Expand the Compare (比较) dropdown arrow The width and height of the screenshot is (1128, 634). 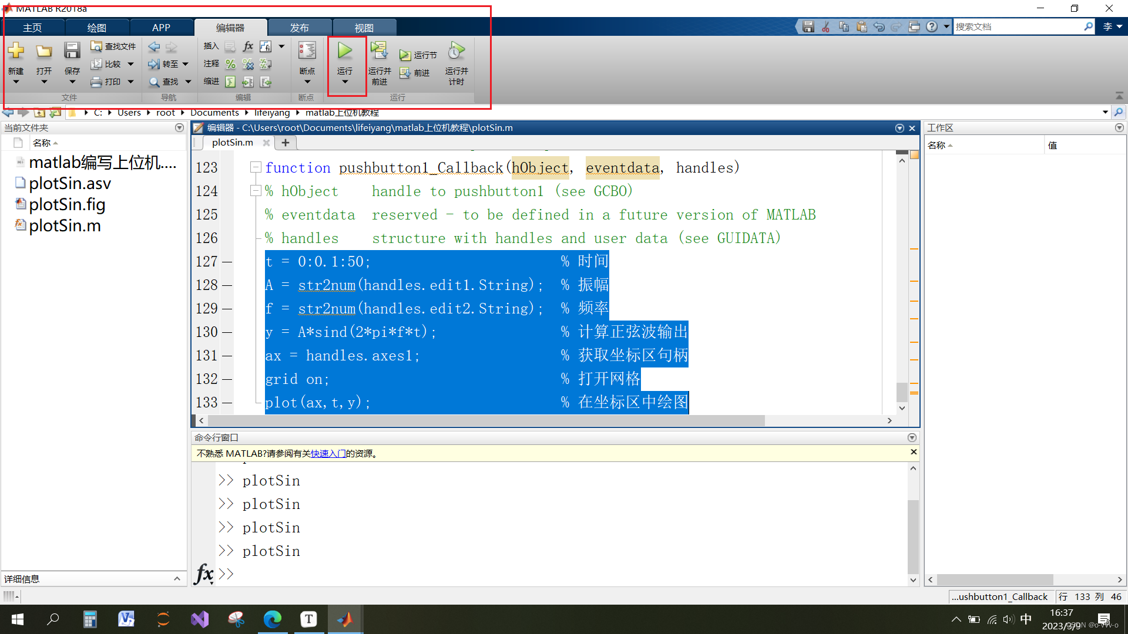pyautogui.click(x=130, y=64)
